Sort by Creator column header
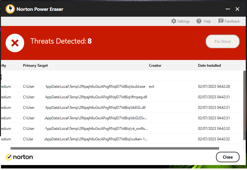Screen dimensions: 247x170 coord(155,66)
